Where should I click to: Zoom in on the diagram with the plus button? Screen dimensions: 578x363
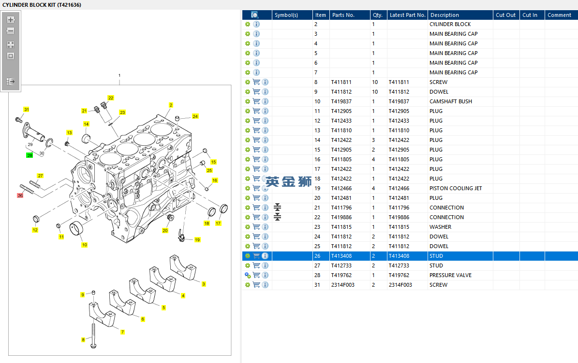click(11, 20)
